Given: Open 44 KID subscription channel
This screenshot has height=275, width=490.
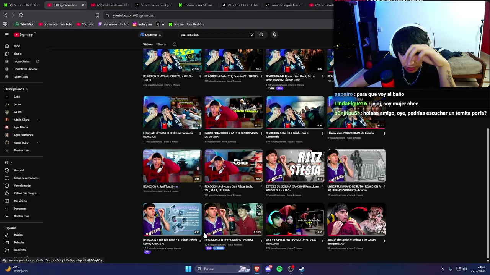Looking at the screenshot, I should (x=18, y=112).
